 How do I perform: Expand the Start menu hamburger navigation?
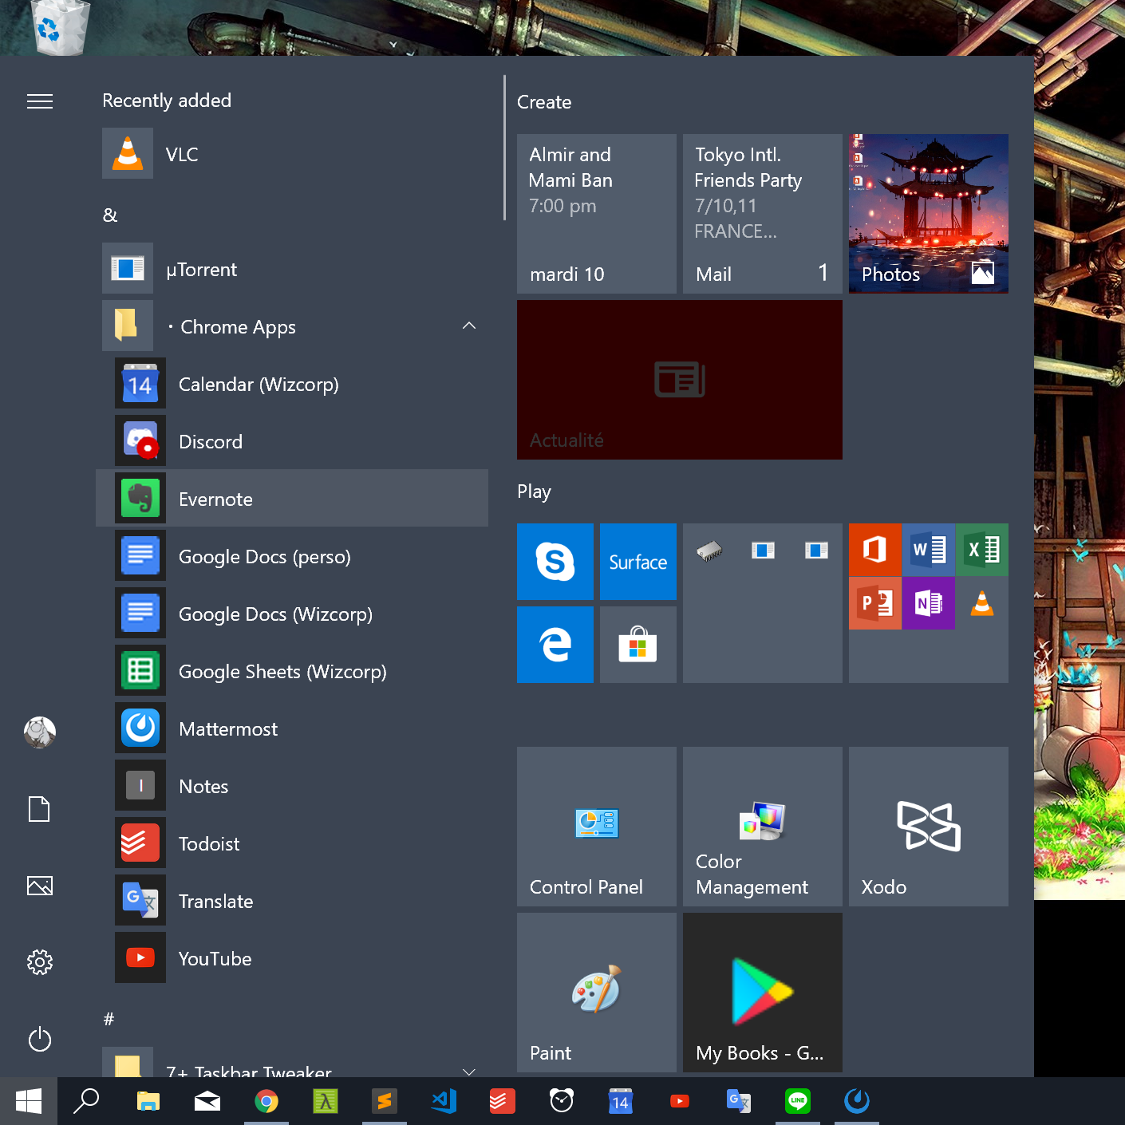pos(40,101)
